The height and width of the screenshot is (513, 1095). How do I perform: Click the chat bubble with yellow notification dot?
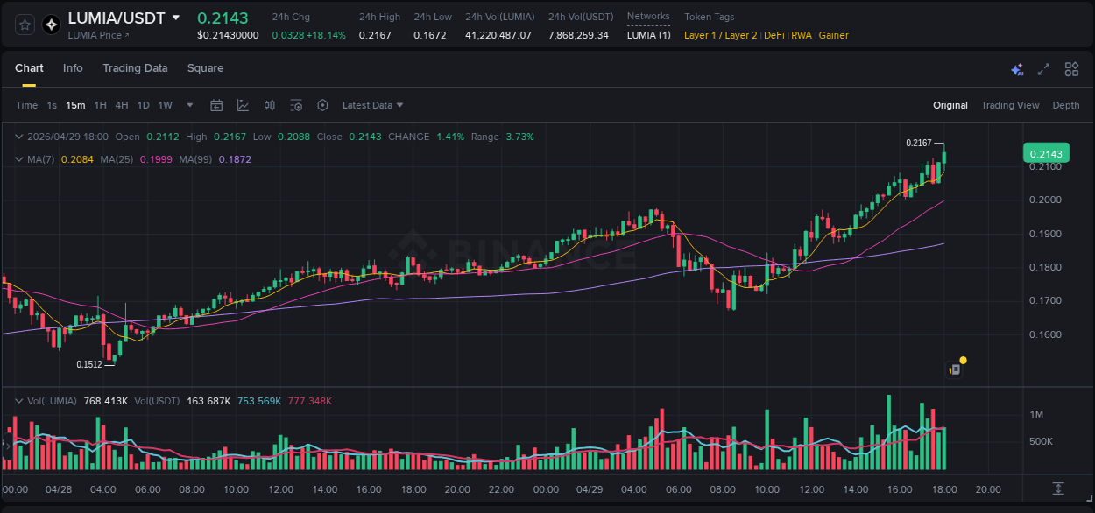click(x=955, y=368)
